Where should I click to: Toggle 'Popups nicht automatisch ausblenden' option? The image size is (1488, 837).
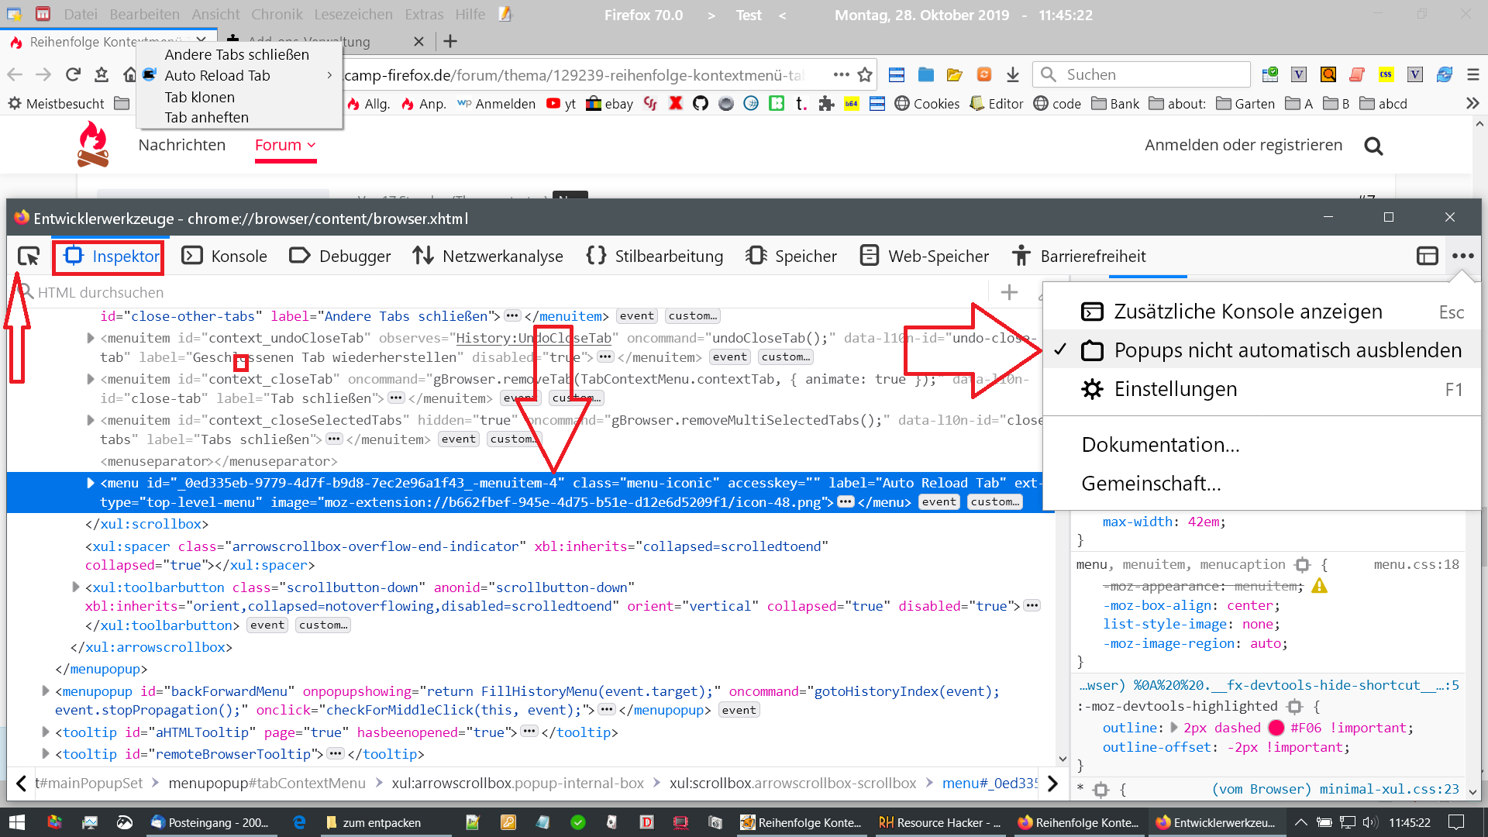[1286, 350]
